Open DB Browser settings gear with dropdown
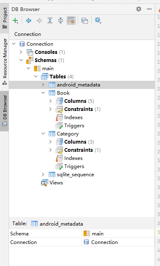Screen dimensions: 160x266 (x=98, y=20)
